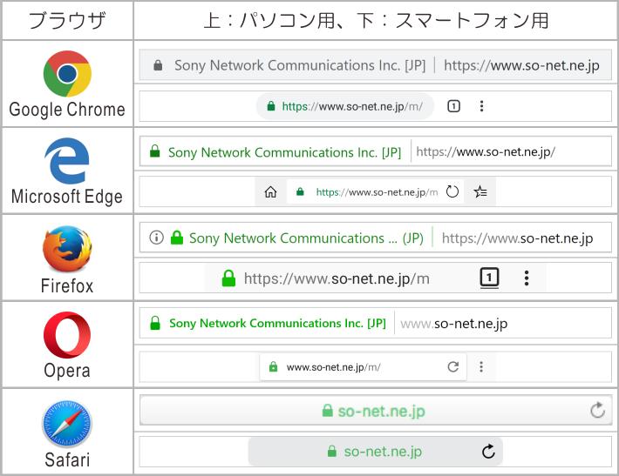Open the Firefox mobile tab counter button
619x476 pixels.
(x=489, y=278)
